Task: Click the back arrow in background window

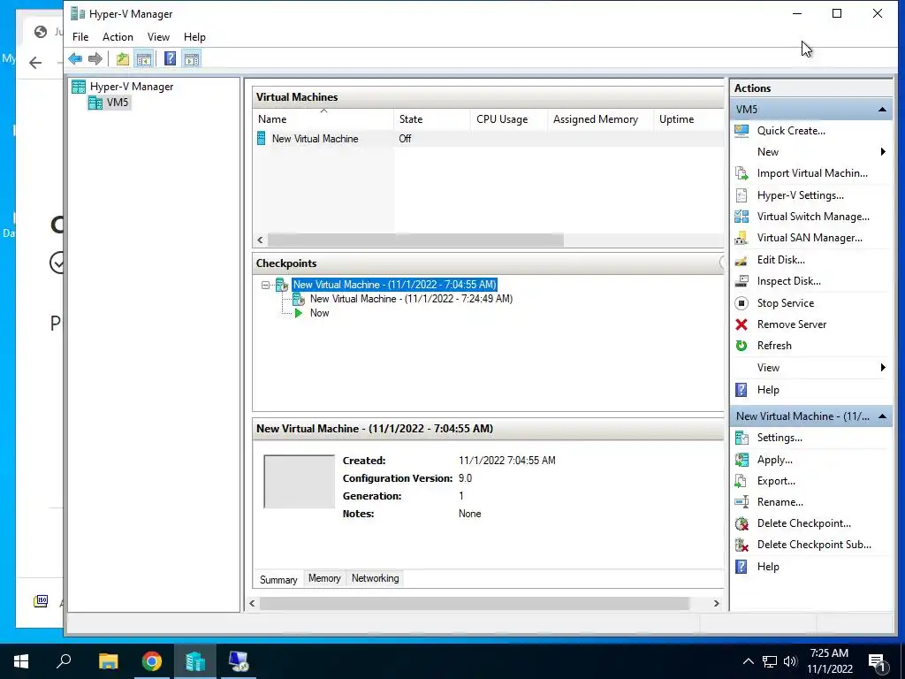Action: pos(35,63)
